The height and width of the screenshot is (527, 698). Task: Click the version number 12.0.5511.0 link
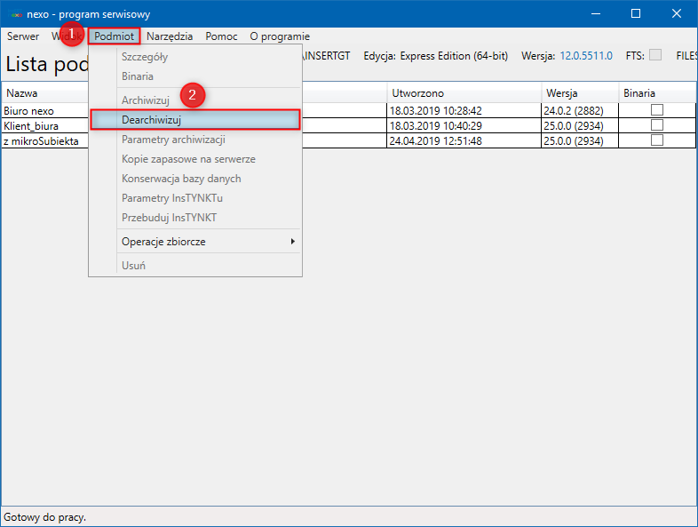point(585,56)
